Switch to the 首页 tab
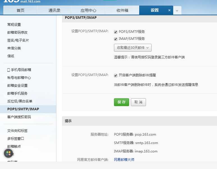217x169 pixels. [20, 10]
